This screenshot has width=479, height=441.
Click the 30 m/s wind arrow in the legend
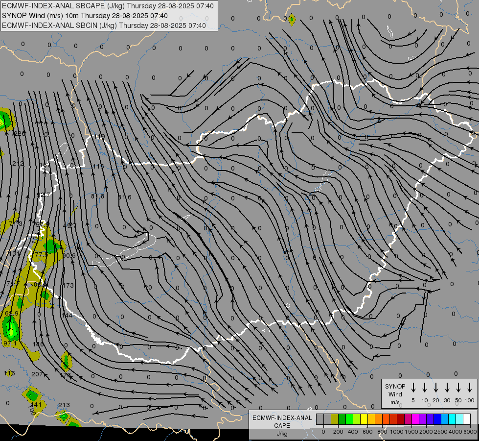coord(447,388)
